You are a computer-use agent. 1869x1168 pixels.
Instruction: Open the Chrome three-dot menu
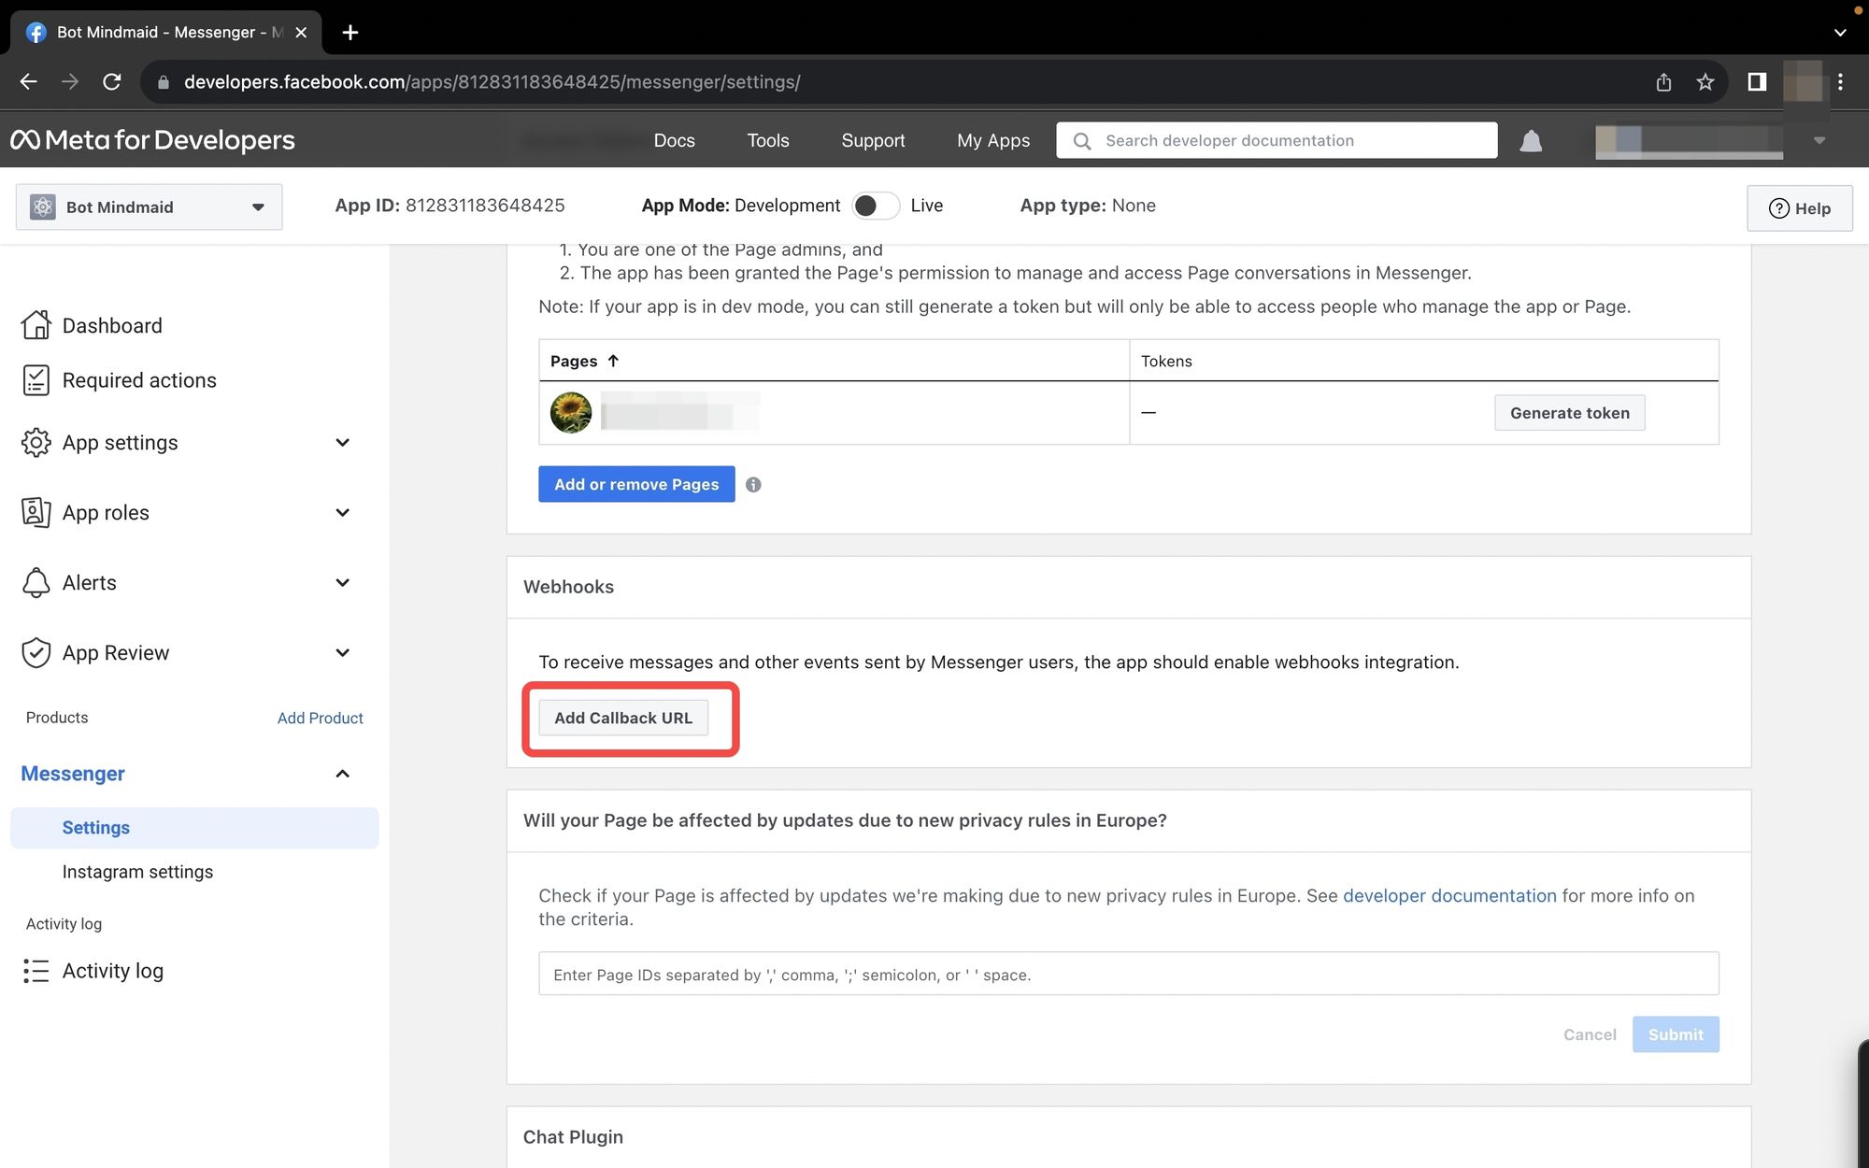pos(1840,82)
